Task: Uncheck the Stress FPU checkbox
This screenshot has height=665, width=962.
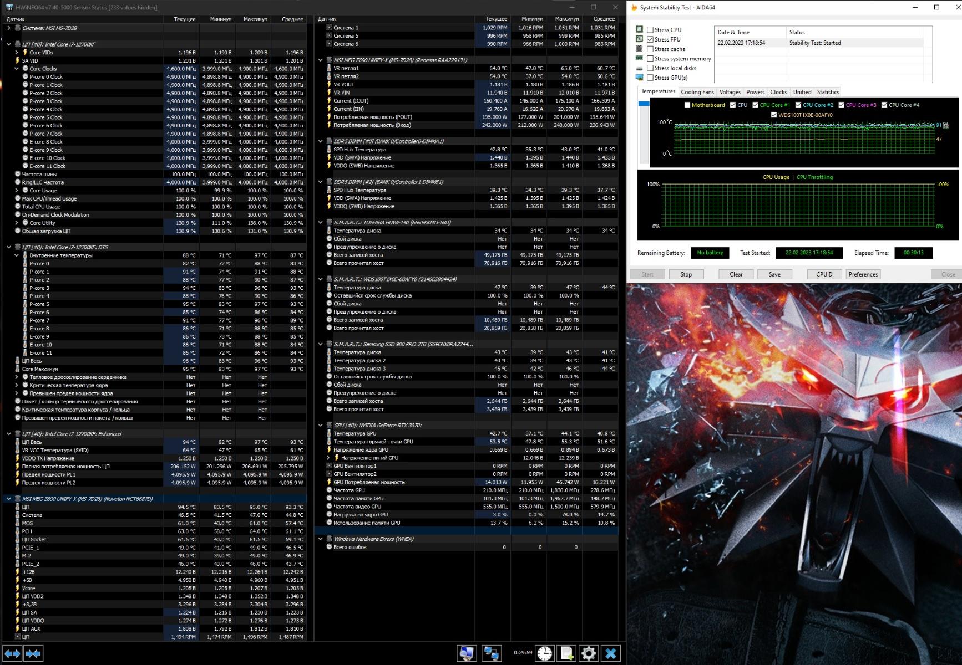Action: pos(650,39)
